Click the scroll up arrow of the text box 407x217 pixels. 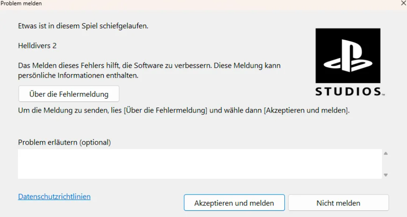click(x=386, y=154)
